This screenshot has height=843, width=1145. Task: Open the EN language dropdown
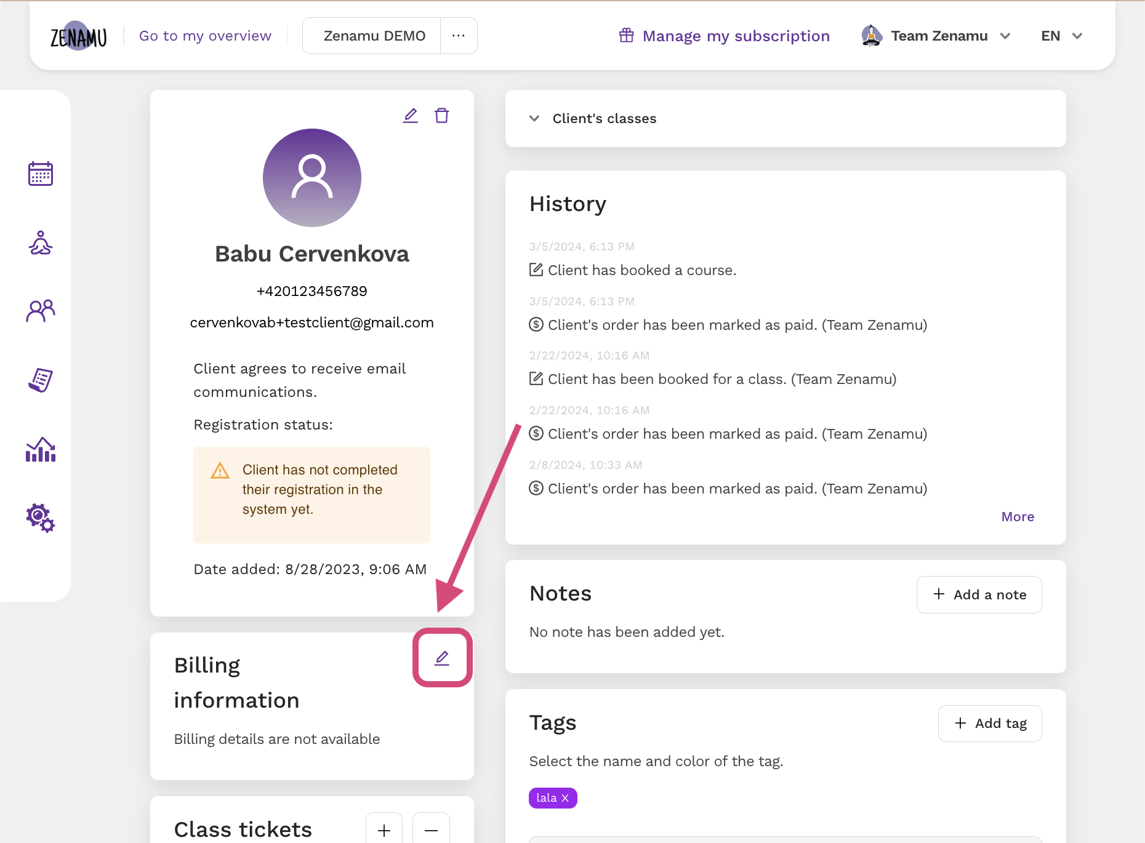click(x=1061, y=36)
